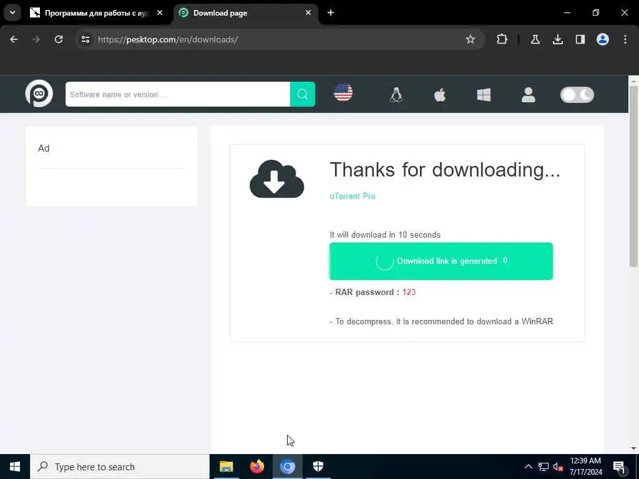639x479 pixels.
Task: Open the Linux penguin category icon
Action: (396, 95)
